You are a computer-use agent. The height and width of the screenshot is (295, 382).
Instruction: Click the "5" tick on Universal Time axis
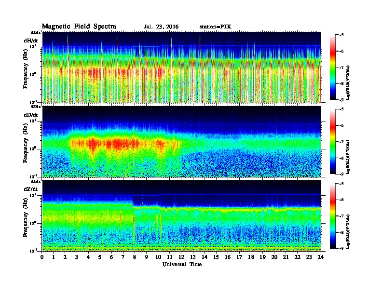[100, 257]
